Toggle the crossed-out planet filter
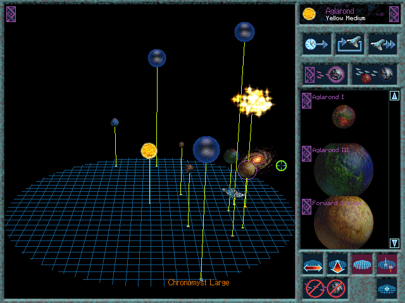The width and height of the screenshot is (405, 303). 336,288
